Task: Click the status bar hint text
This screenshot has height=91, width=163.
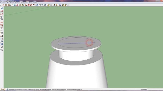Action: click(46, 89)
